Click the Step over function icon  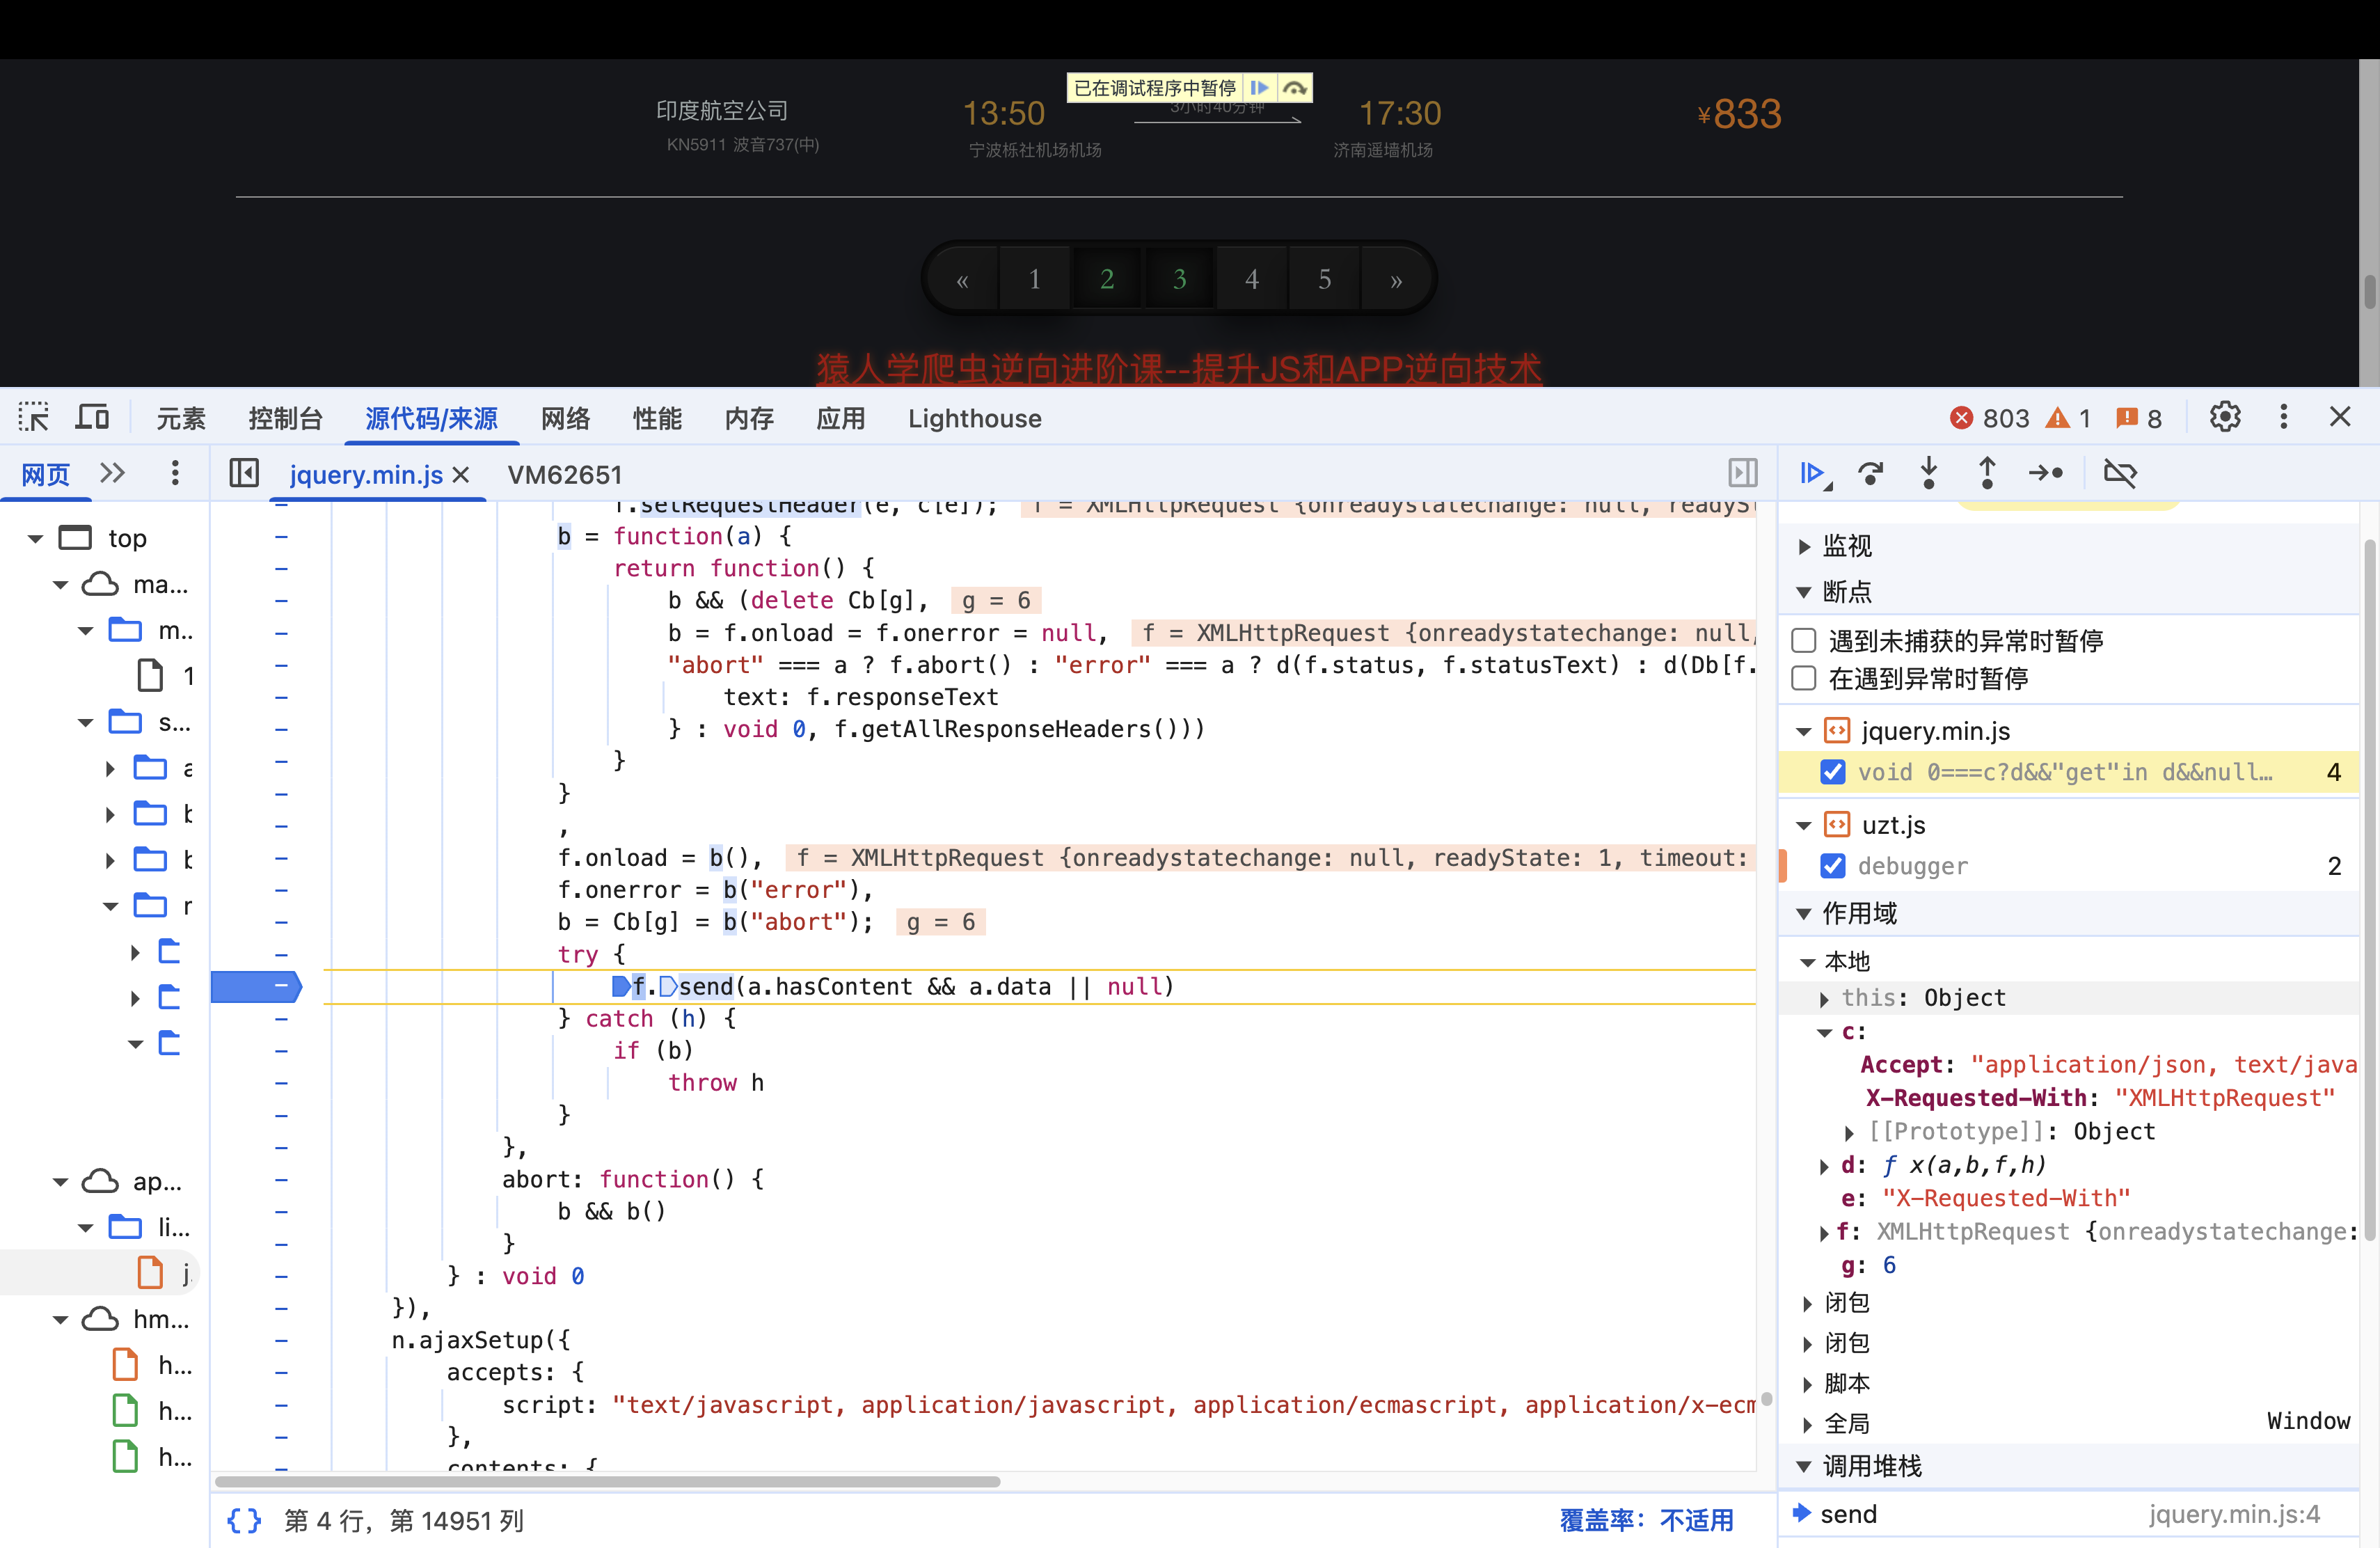(1870, 473)
